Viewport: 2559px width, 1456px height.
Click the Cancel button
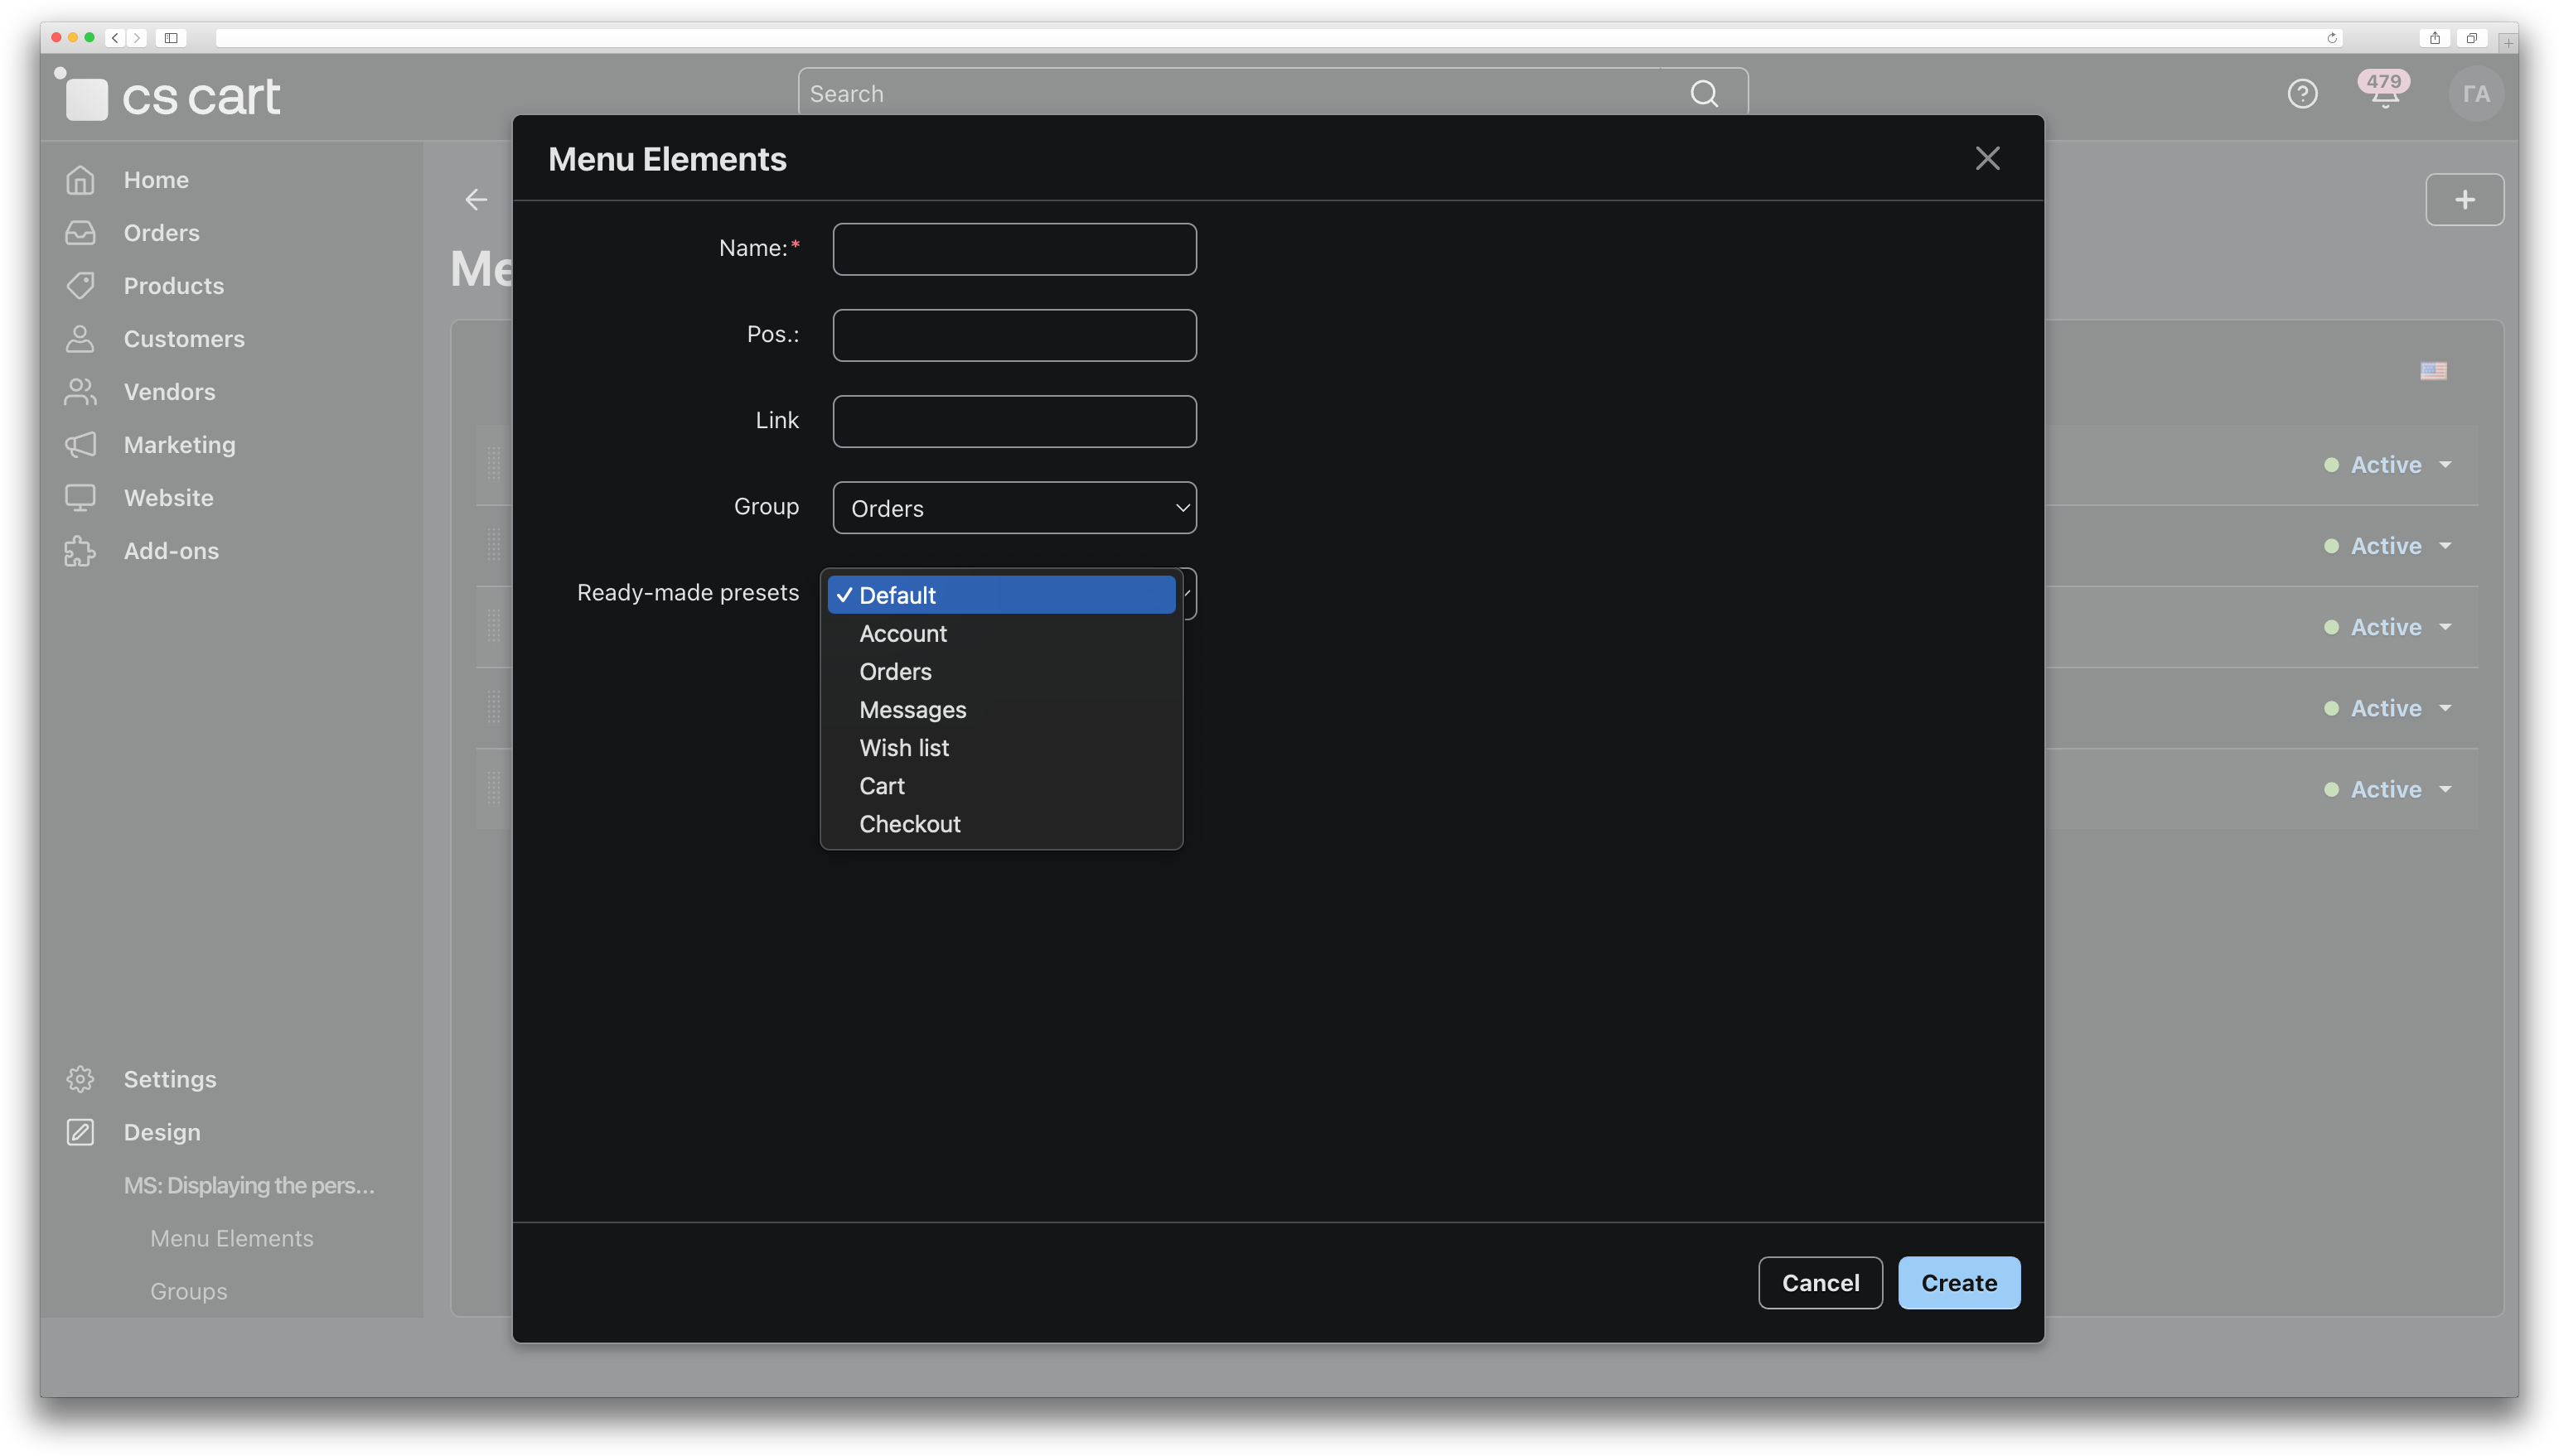pos(1820,1283)
